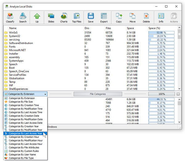Screen dimensions: 185x162
Task: Select the ServiceProfiles row
Action: coord(90,75)
